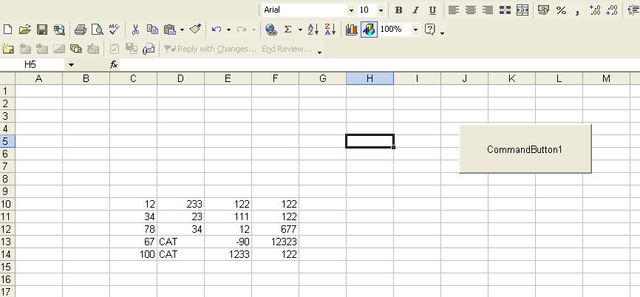Select the cell containing 12323
The width and height of the screenshot is (640, 297).
coord(275,242)
